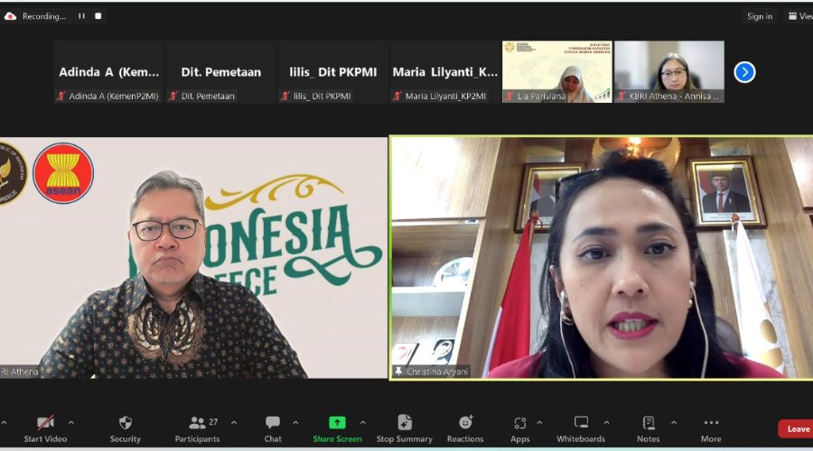Stop the recording

click(98, 16)
